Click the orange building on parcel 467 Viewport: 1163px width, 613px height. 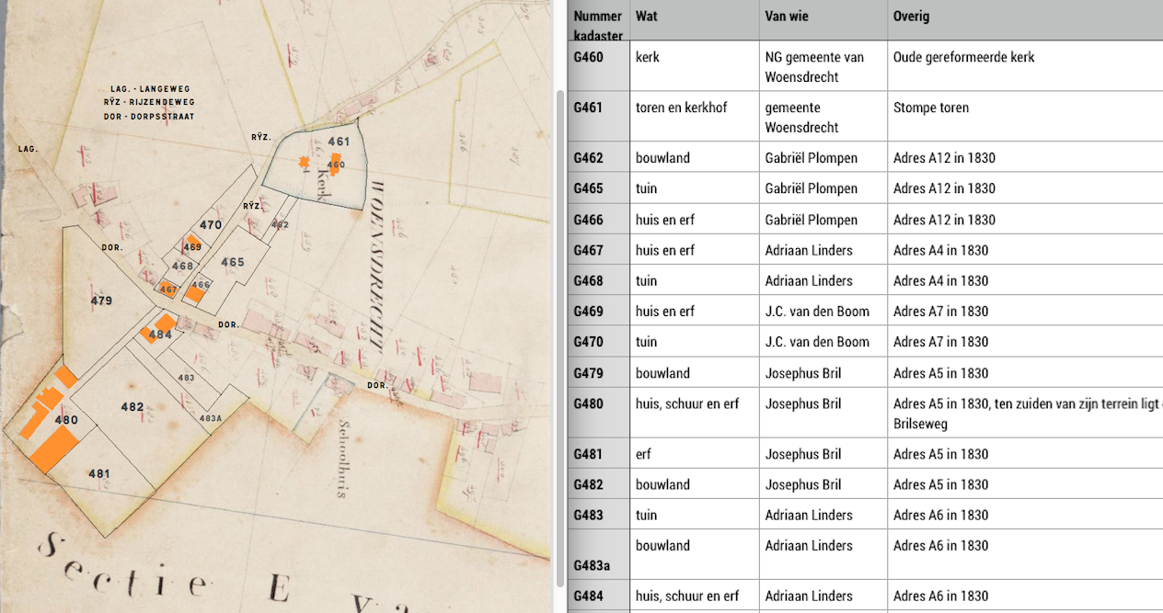tap(168, 289)
